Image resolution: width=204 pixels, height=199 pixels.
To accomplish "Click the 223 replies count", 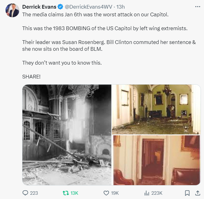I will (x=34, y=193).
